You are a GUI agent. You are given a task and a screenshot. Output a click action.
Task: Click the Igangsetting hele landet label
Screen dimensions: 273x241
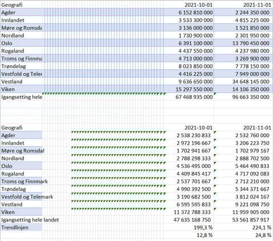coord(30,220)
